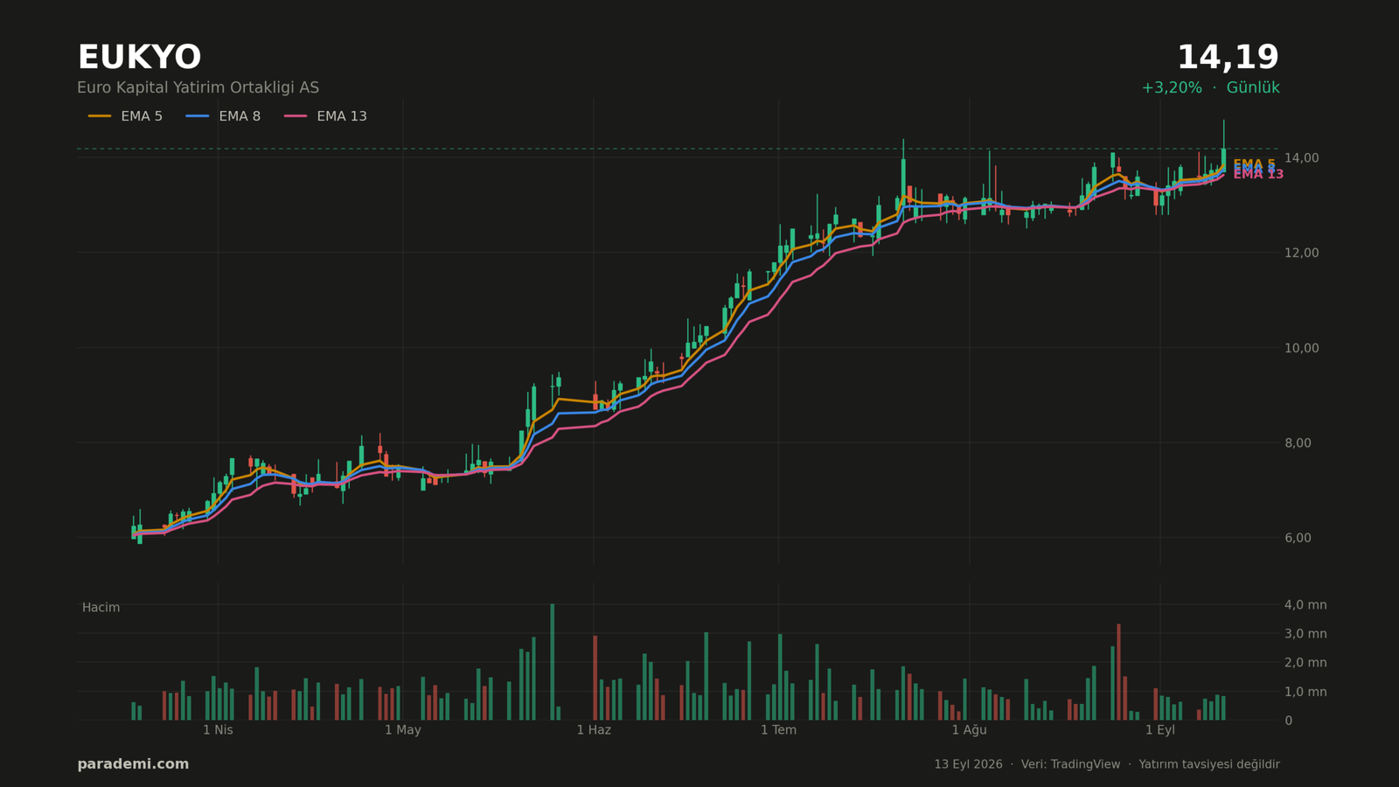Image resolution: width=1399 pixels, height=787 pixels.
Task: Click the 1 Eyl date axis label
Action: tap(1160, 730)
